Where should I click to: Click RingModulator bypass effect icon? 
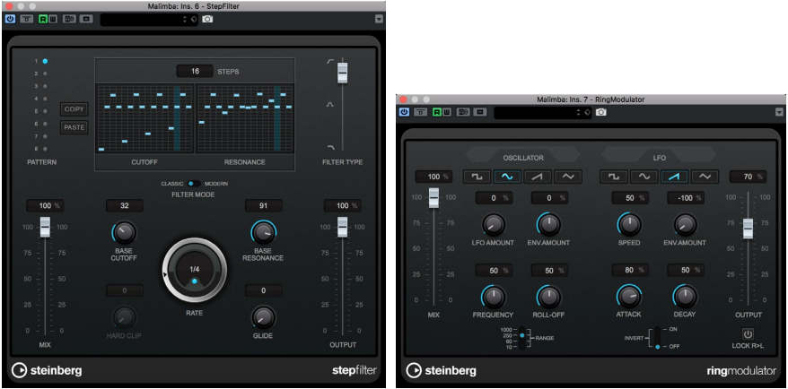tap(420, 112)
